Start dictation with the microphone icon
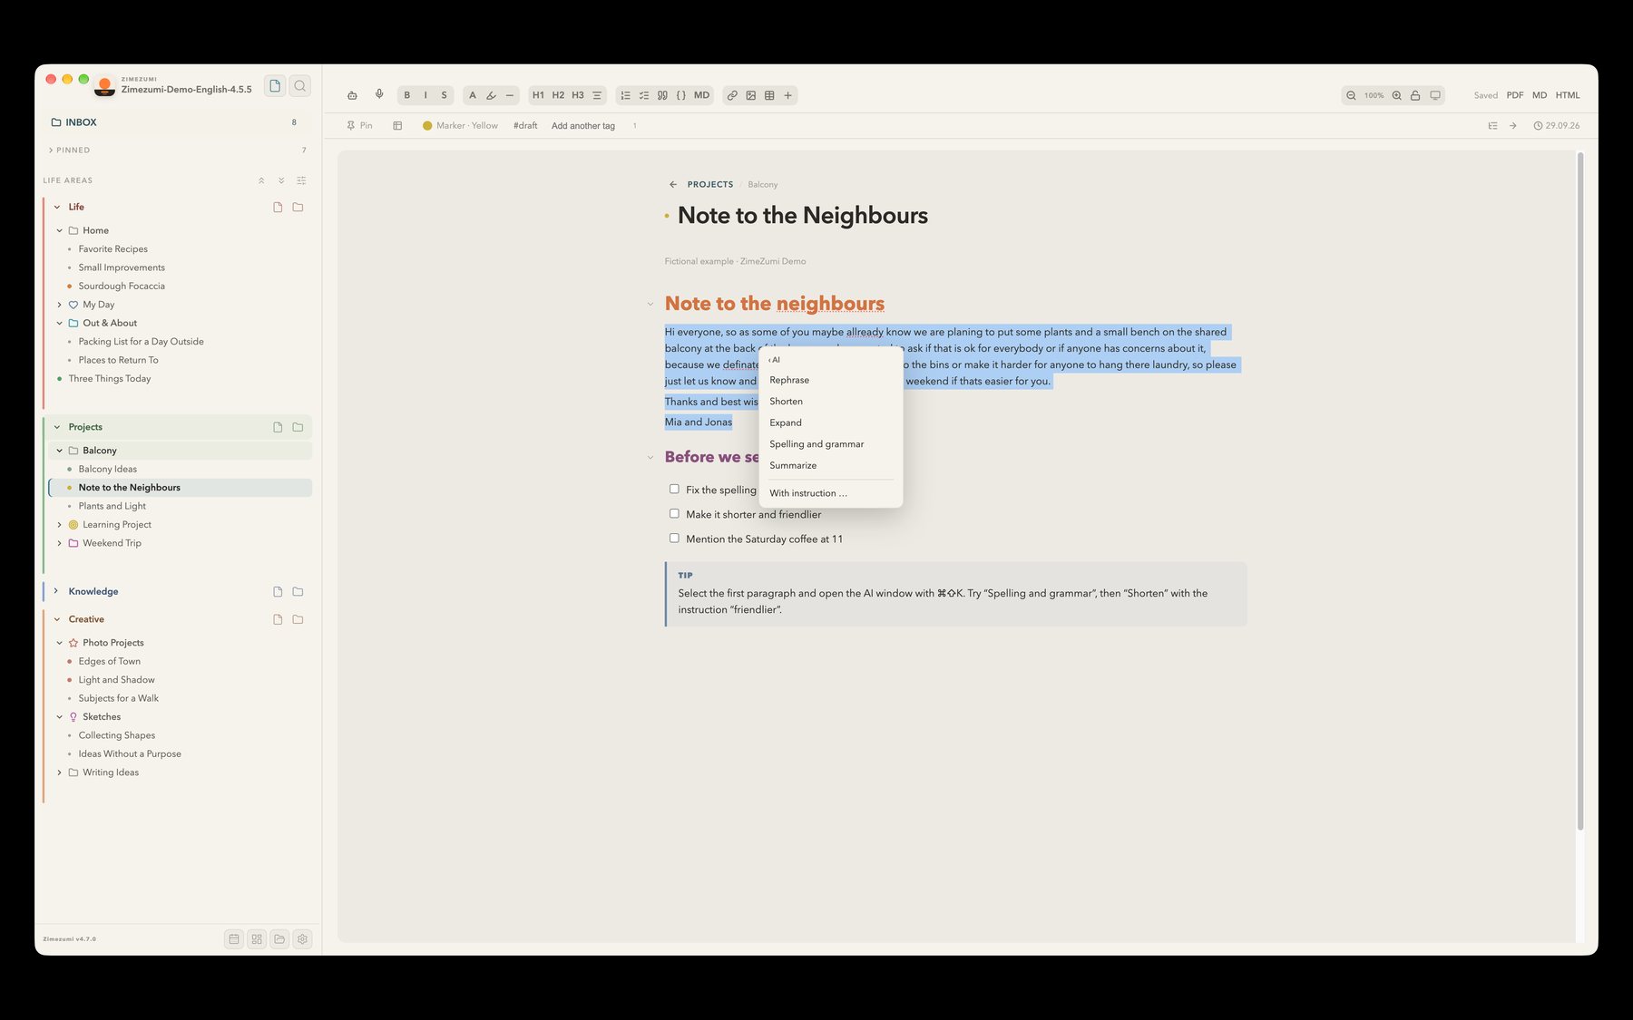Screen dimensions: 1633x1020 coord(379,94)
